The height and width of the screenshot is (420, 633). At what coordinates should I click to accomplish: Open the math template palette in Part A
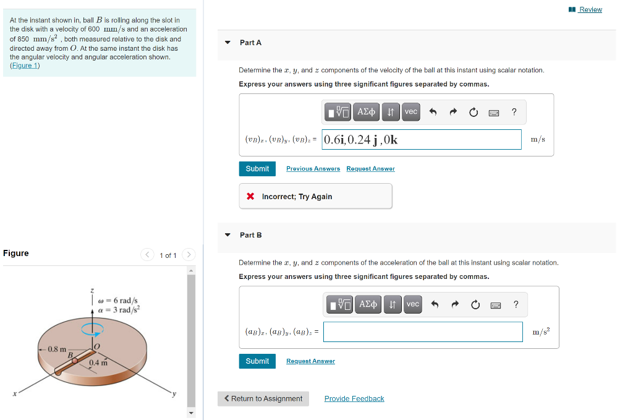click(x=339, y=112)
